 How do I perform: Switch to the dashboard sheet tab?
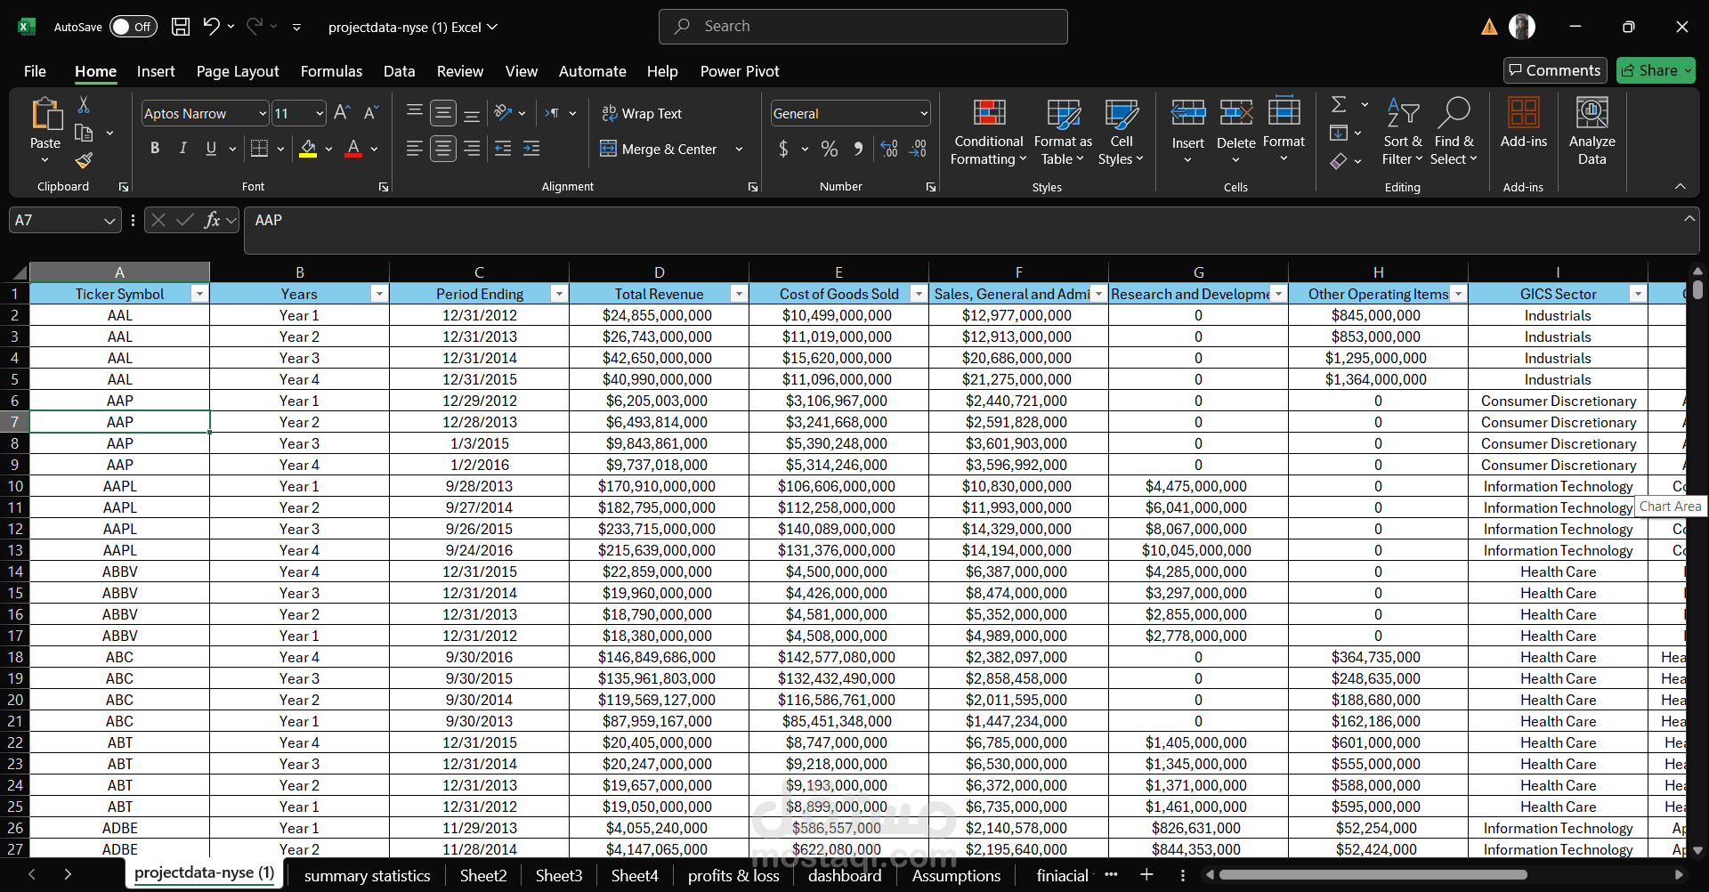pos(845,876)
